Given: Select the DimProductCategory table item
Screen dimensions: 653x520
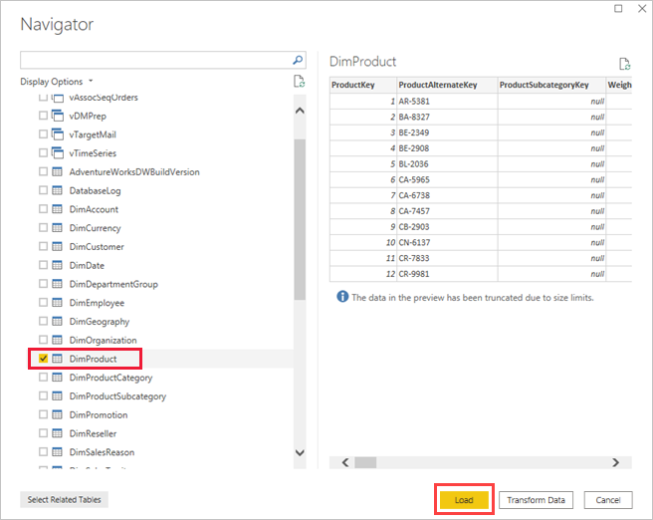Looking at the screenshot, I should 110,378.
